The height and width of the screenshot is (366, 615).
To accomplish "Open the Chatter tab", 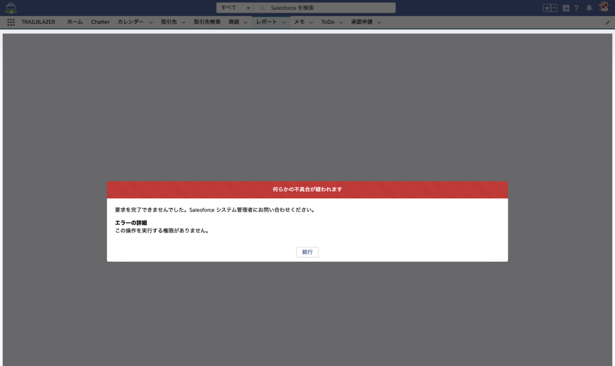I will (100, 22).
